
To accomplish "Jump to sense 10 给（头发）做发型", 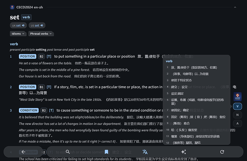I will pyautogui.click(x=184, y=130).
